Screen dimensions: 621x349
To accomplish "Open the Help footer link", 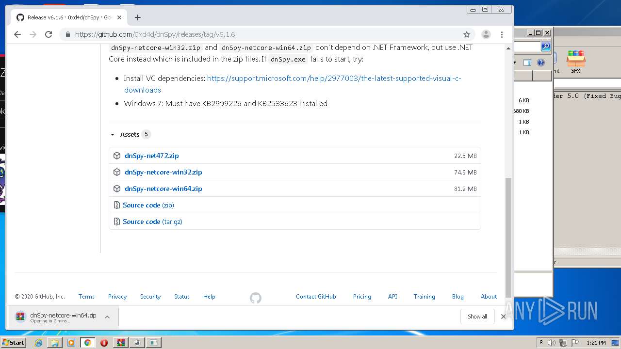I will pos(209,297).
